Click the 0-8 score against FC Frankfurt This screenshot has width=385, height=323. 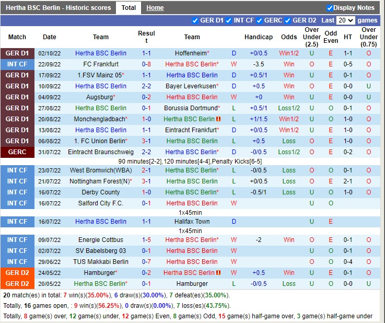[146, 64]
